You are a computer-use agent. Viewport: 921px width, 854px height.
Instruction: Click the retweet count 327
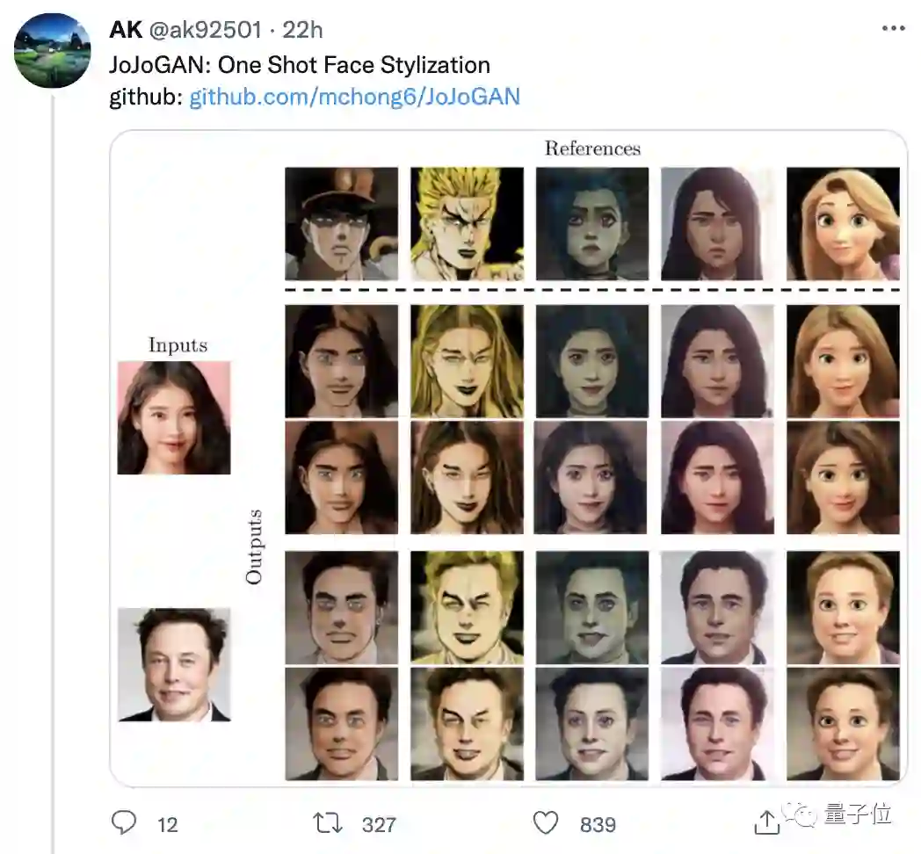click(x=379, y=824)
